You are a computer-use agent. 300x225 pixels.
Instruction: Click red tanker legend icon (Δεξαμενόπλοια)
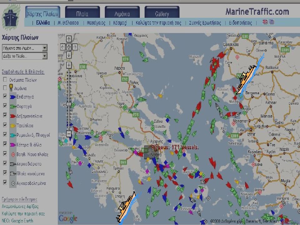coord(12,116)
